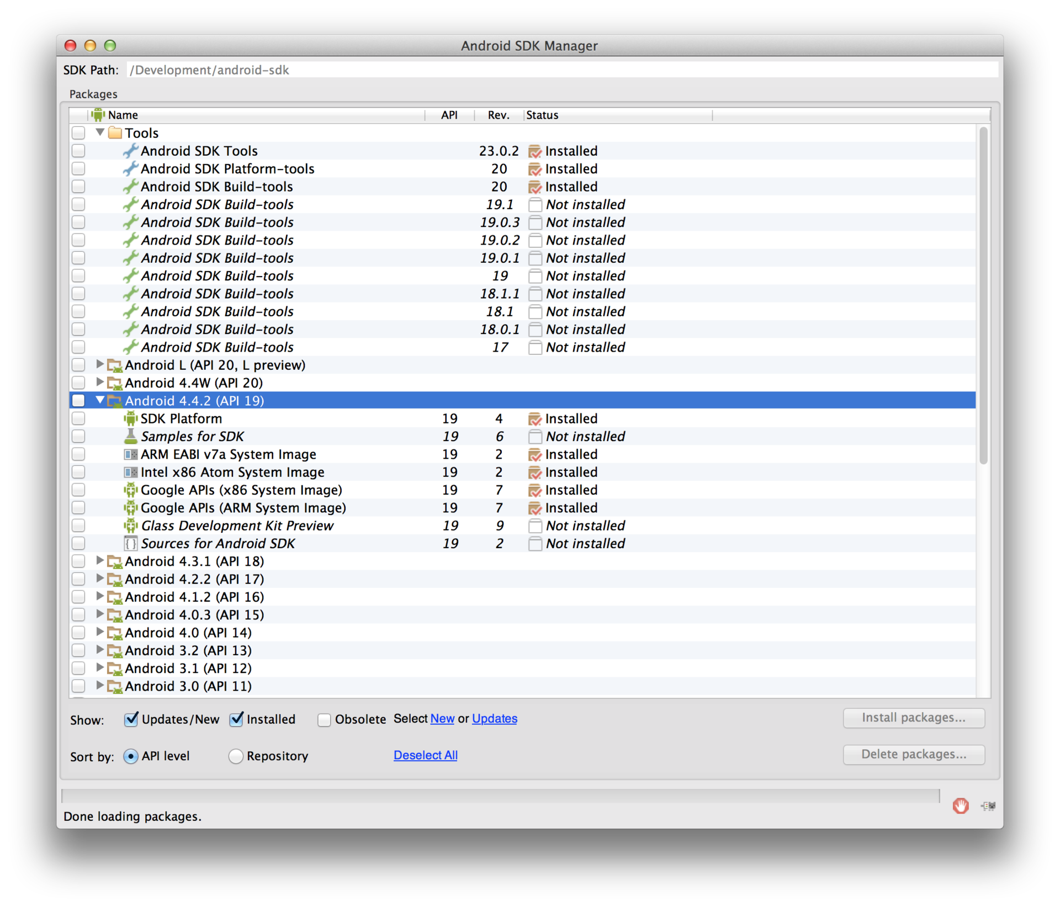Click the ARM EABI v7a System Image icon

point(130,454)
